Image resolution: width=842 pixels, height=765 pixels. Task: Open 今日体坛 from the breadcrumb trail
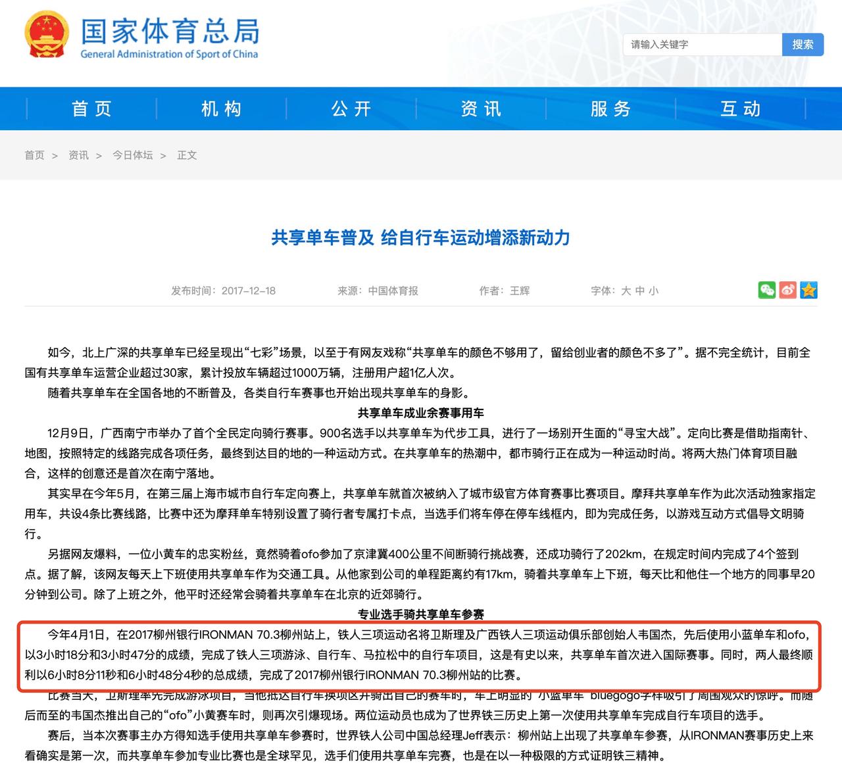[132, 155]
